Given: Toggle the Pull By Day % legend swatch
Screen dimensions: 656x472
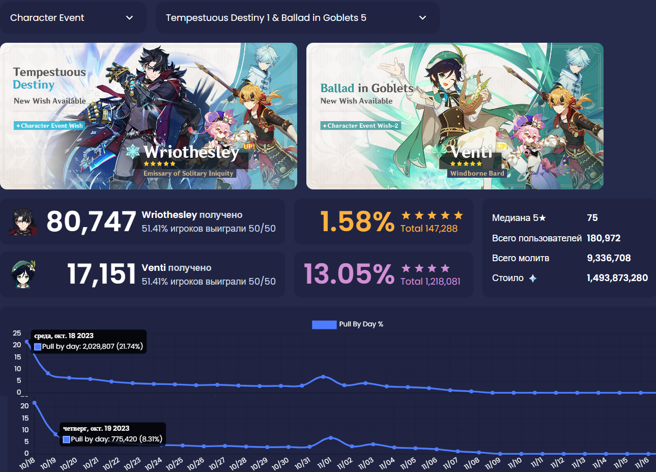Looking at the screenshot, I should point(324,324).
